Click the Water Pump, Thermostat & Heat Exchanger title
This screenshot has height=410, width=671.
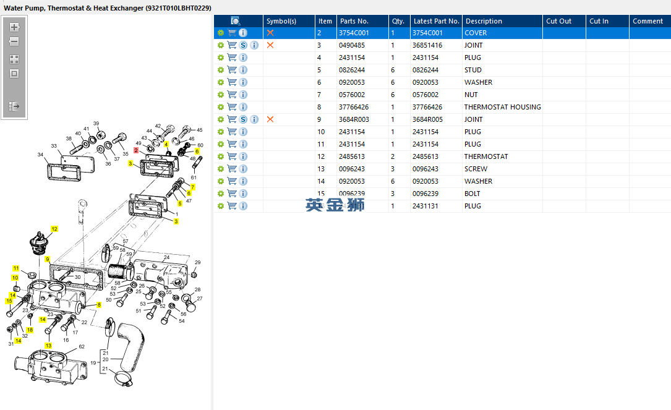coord(108,8)
